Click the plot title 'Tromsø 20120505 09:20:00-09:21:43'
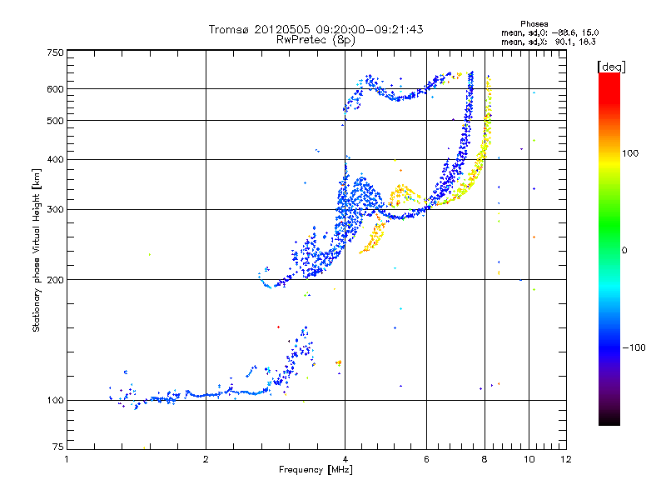Viewport: 666px width, 500px height. coord(316,29)
